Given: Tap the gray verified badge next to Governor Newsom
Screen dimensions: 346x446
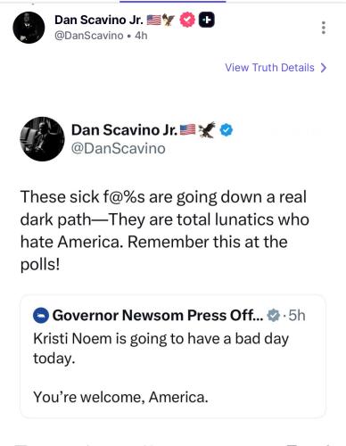Looking at the screenshot, I should coord(274,316).
